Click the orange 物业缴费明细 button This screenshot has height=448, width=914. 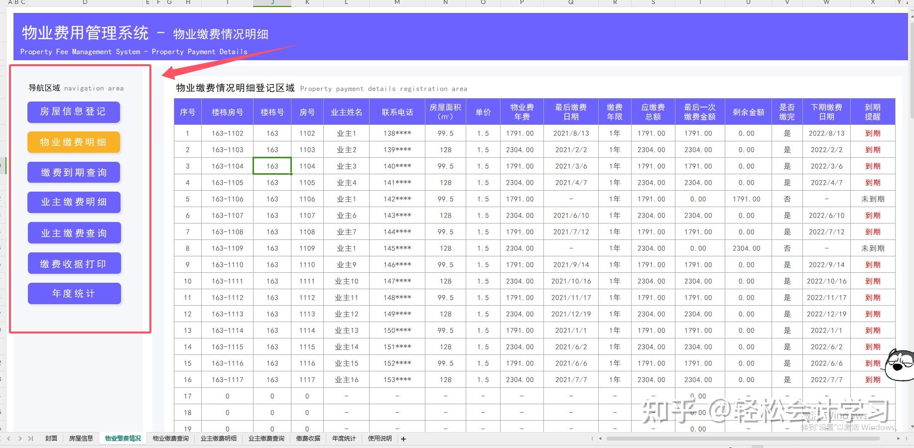74,142
